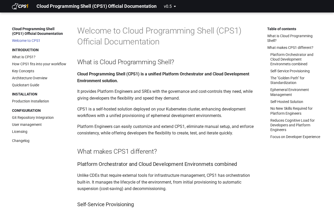Jump to What is Cloud Programming Shell? section
Screen dimensions: 334x208
click(x=290, y=38)
